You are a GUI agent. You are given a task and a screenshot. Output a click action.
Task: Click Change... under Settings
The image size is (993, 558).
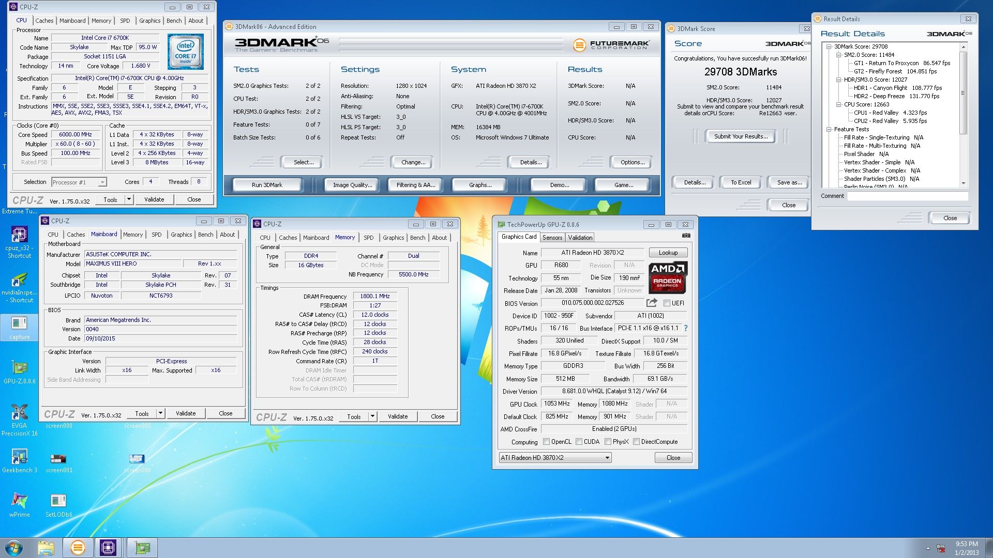413,162
